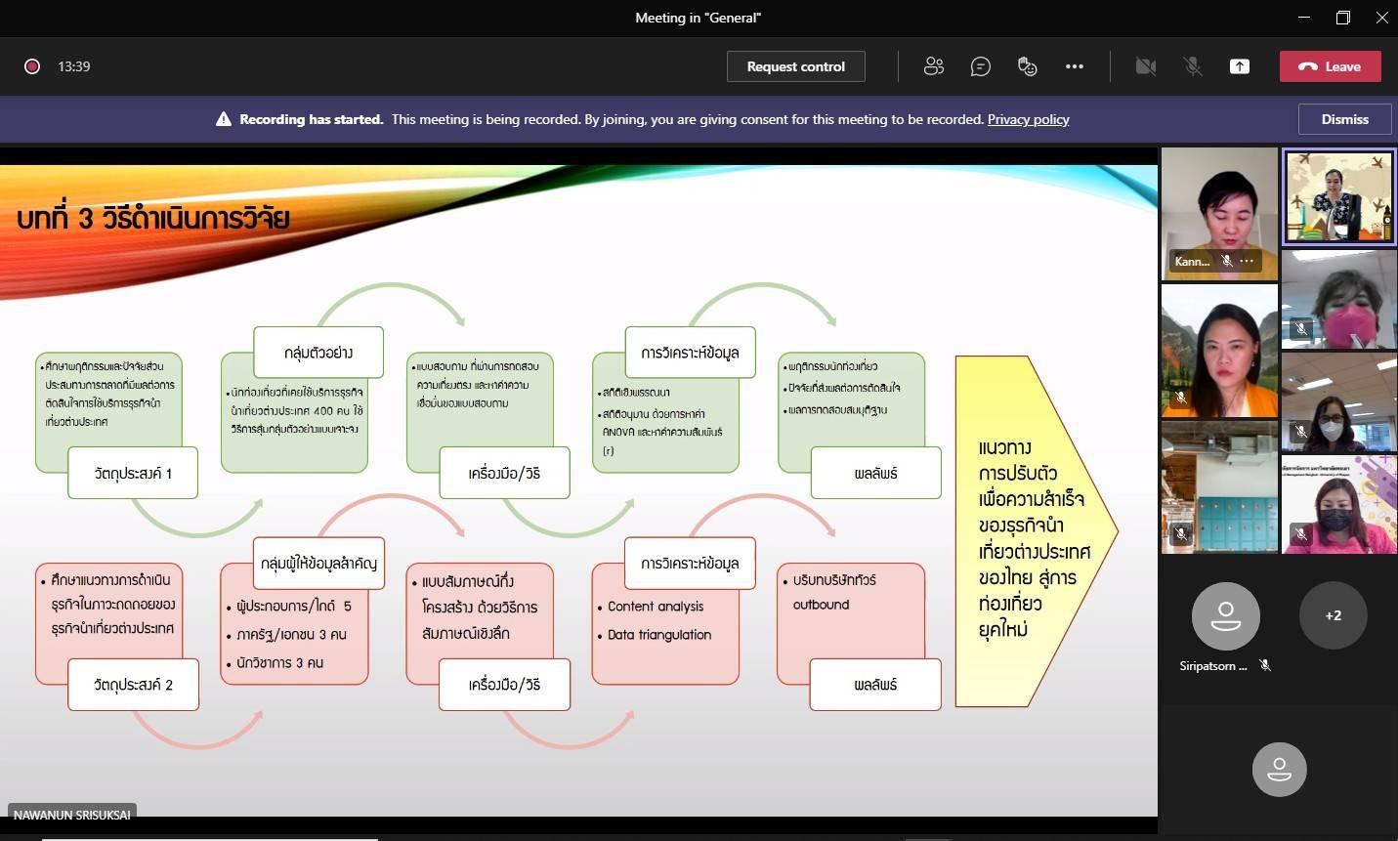Minimize the Teams meeting window
This screenshot has height=841, width=1398.
pos(1304,18)
